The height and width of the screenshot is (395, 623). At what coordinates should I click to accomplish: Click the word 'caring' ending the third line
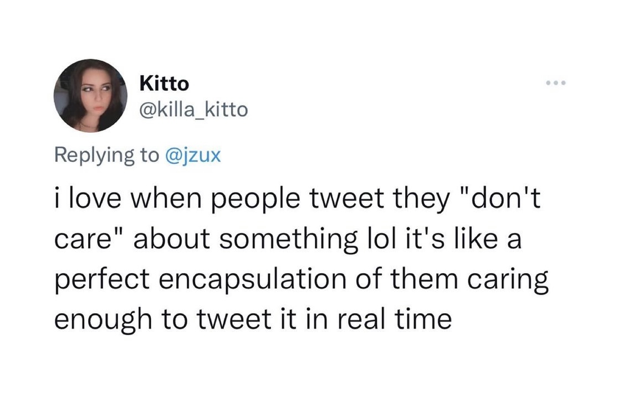[x=507, y=279]
